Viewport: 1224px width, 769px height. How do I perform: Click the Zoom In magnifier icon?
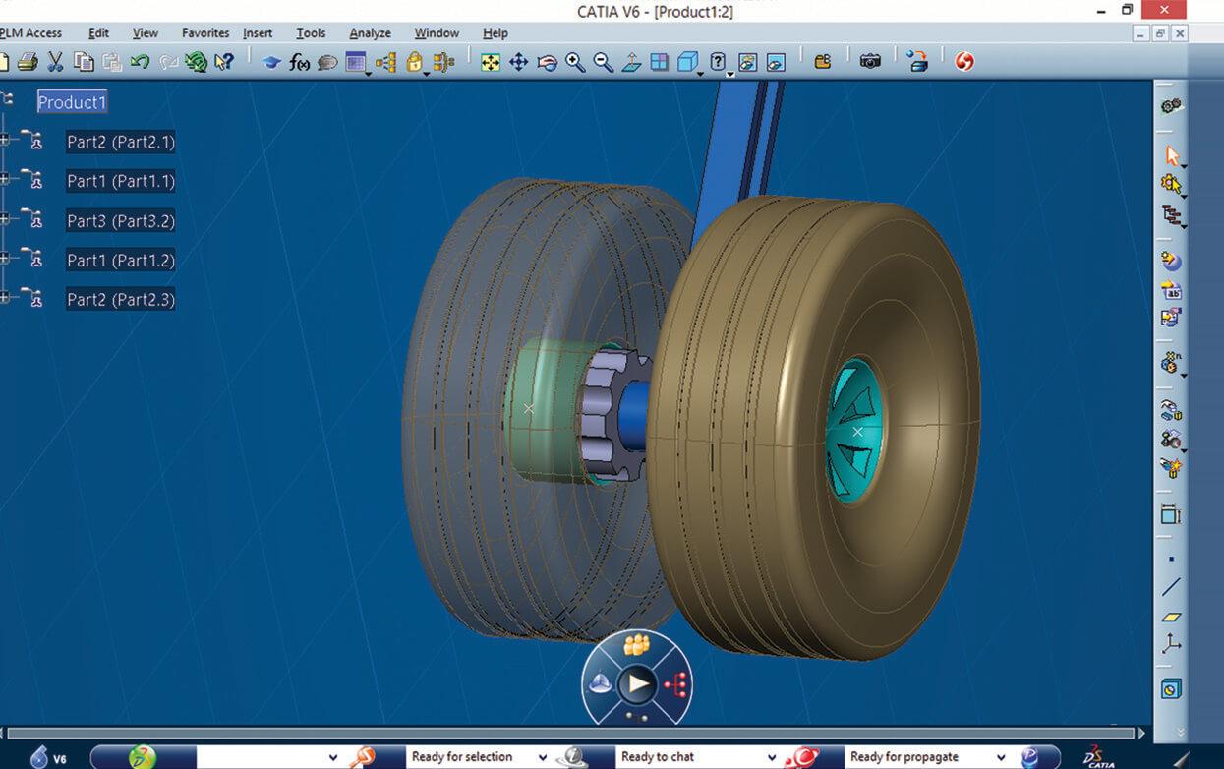coord(575,62)
